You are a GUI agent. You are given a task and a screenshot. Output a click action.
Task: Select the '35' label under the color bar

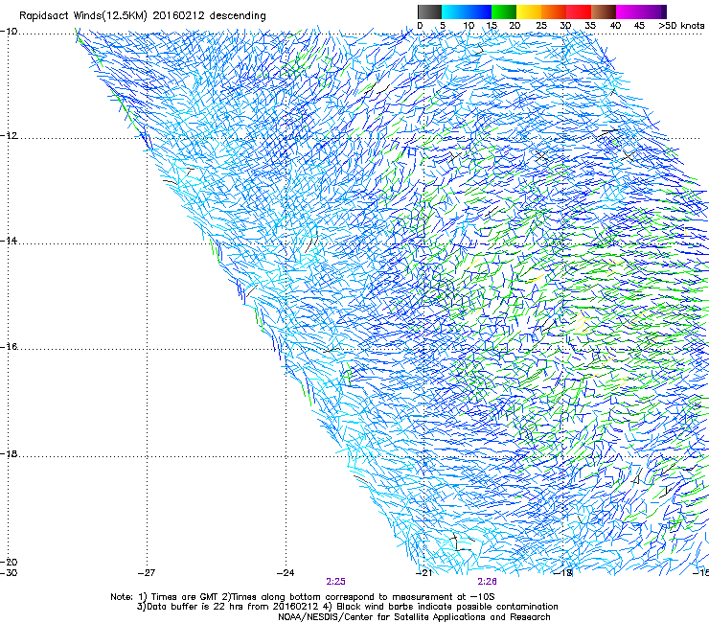point(590,26)
